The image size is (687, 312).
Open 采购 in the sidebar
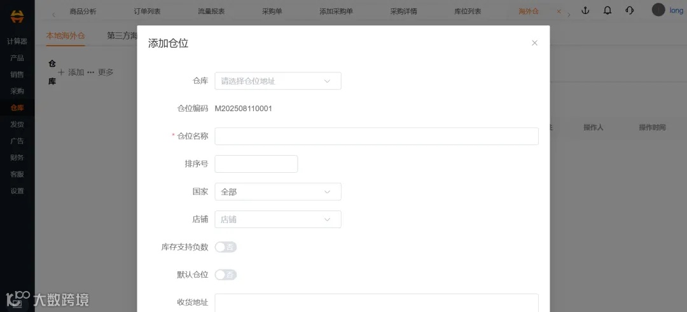pos(17,91)
